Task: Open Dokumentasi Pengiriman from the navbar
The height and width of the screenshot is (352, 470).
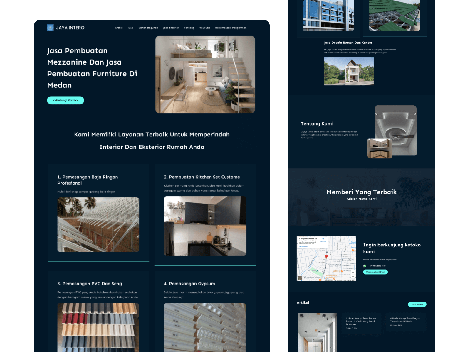Action: click(x=231, y=28)
